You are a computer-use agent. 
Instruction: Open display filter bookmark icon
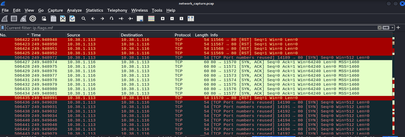coord(3,28)
